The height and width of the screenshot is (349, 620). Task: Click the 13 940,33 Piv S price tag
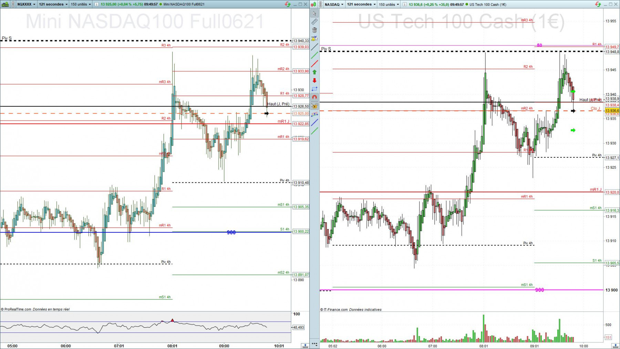[301, 41]
